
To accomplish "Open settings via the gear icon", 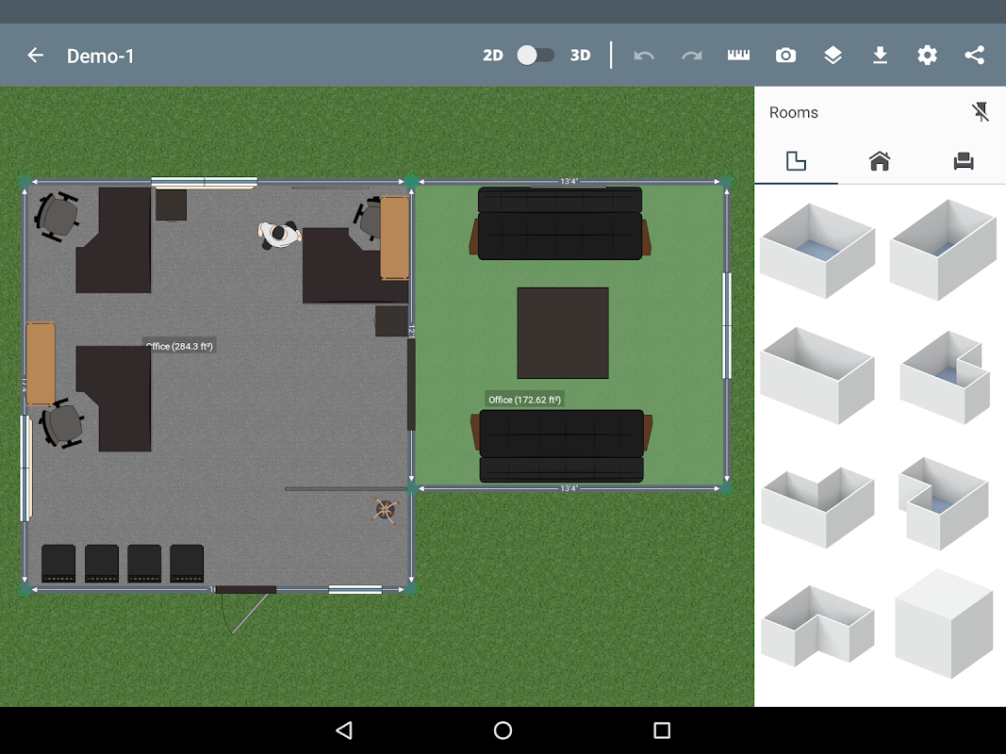I will pos(927,56).
